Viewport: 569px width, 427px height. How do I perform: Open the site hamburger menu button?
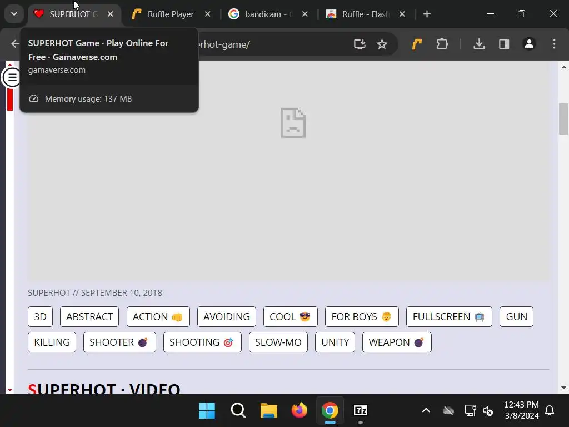point(12,77)
